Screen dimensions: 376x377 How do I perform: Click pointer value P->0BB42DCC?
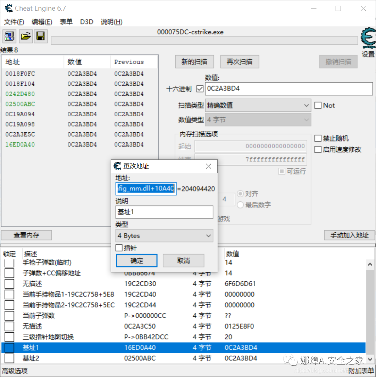click(x=146, y=337)
